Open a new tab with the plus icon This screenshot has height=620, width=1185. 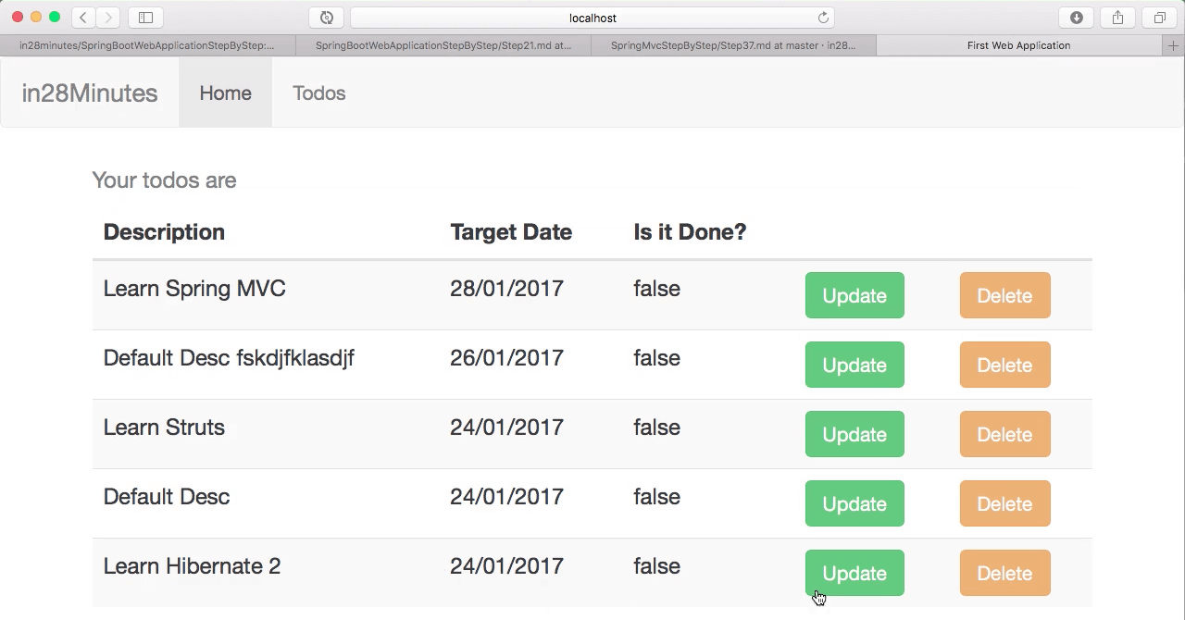pos(1174,44)
